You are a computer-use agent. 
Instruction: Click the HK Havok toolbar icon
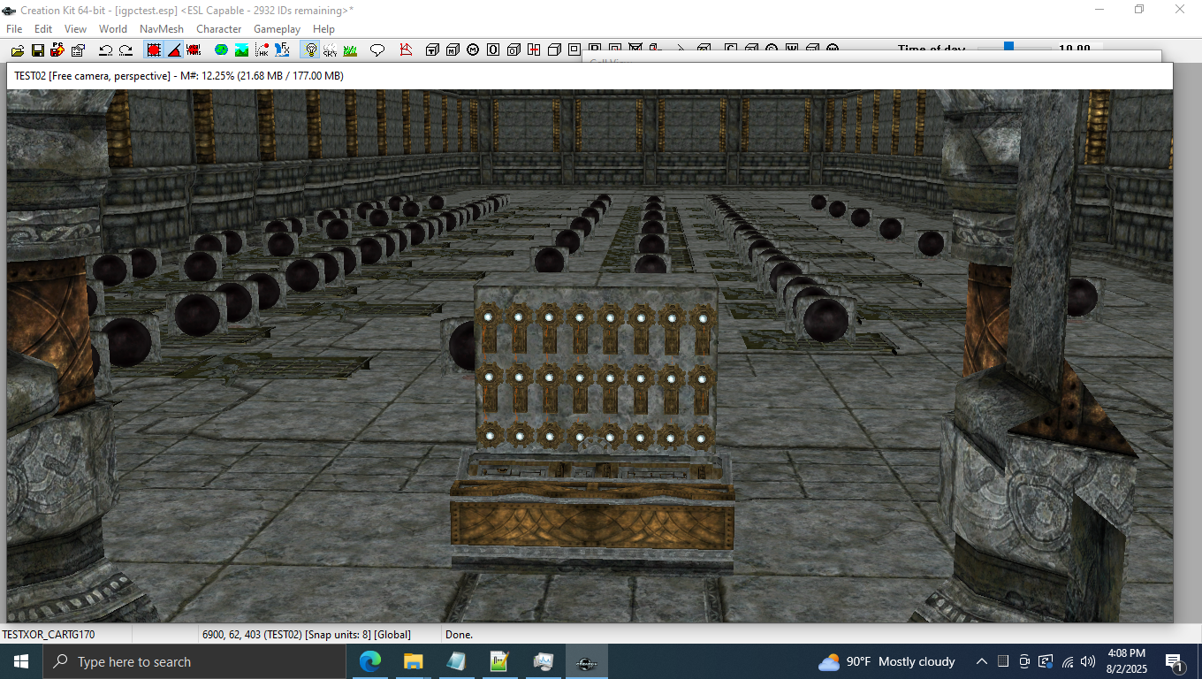pyautogui.click(x=262, y=50)
